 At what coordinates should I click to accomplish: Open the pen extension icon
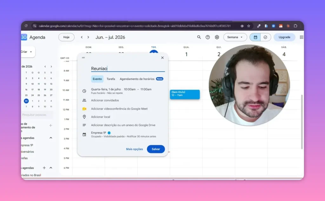259,26
